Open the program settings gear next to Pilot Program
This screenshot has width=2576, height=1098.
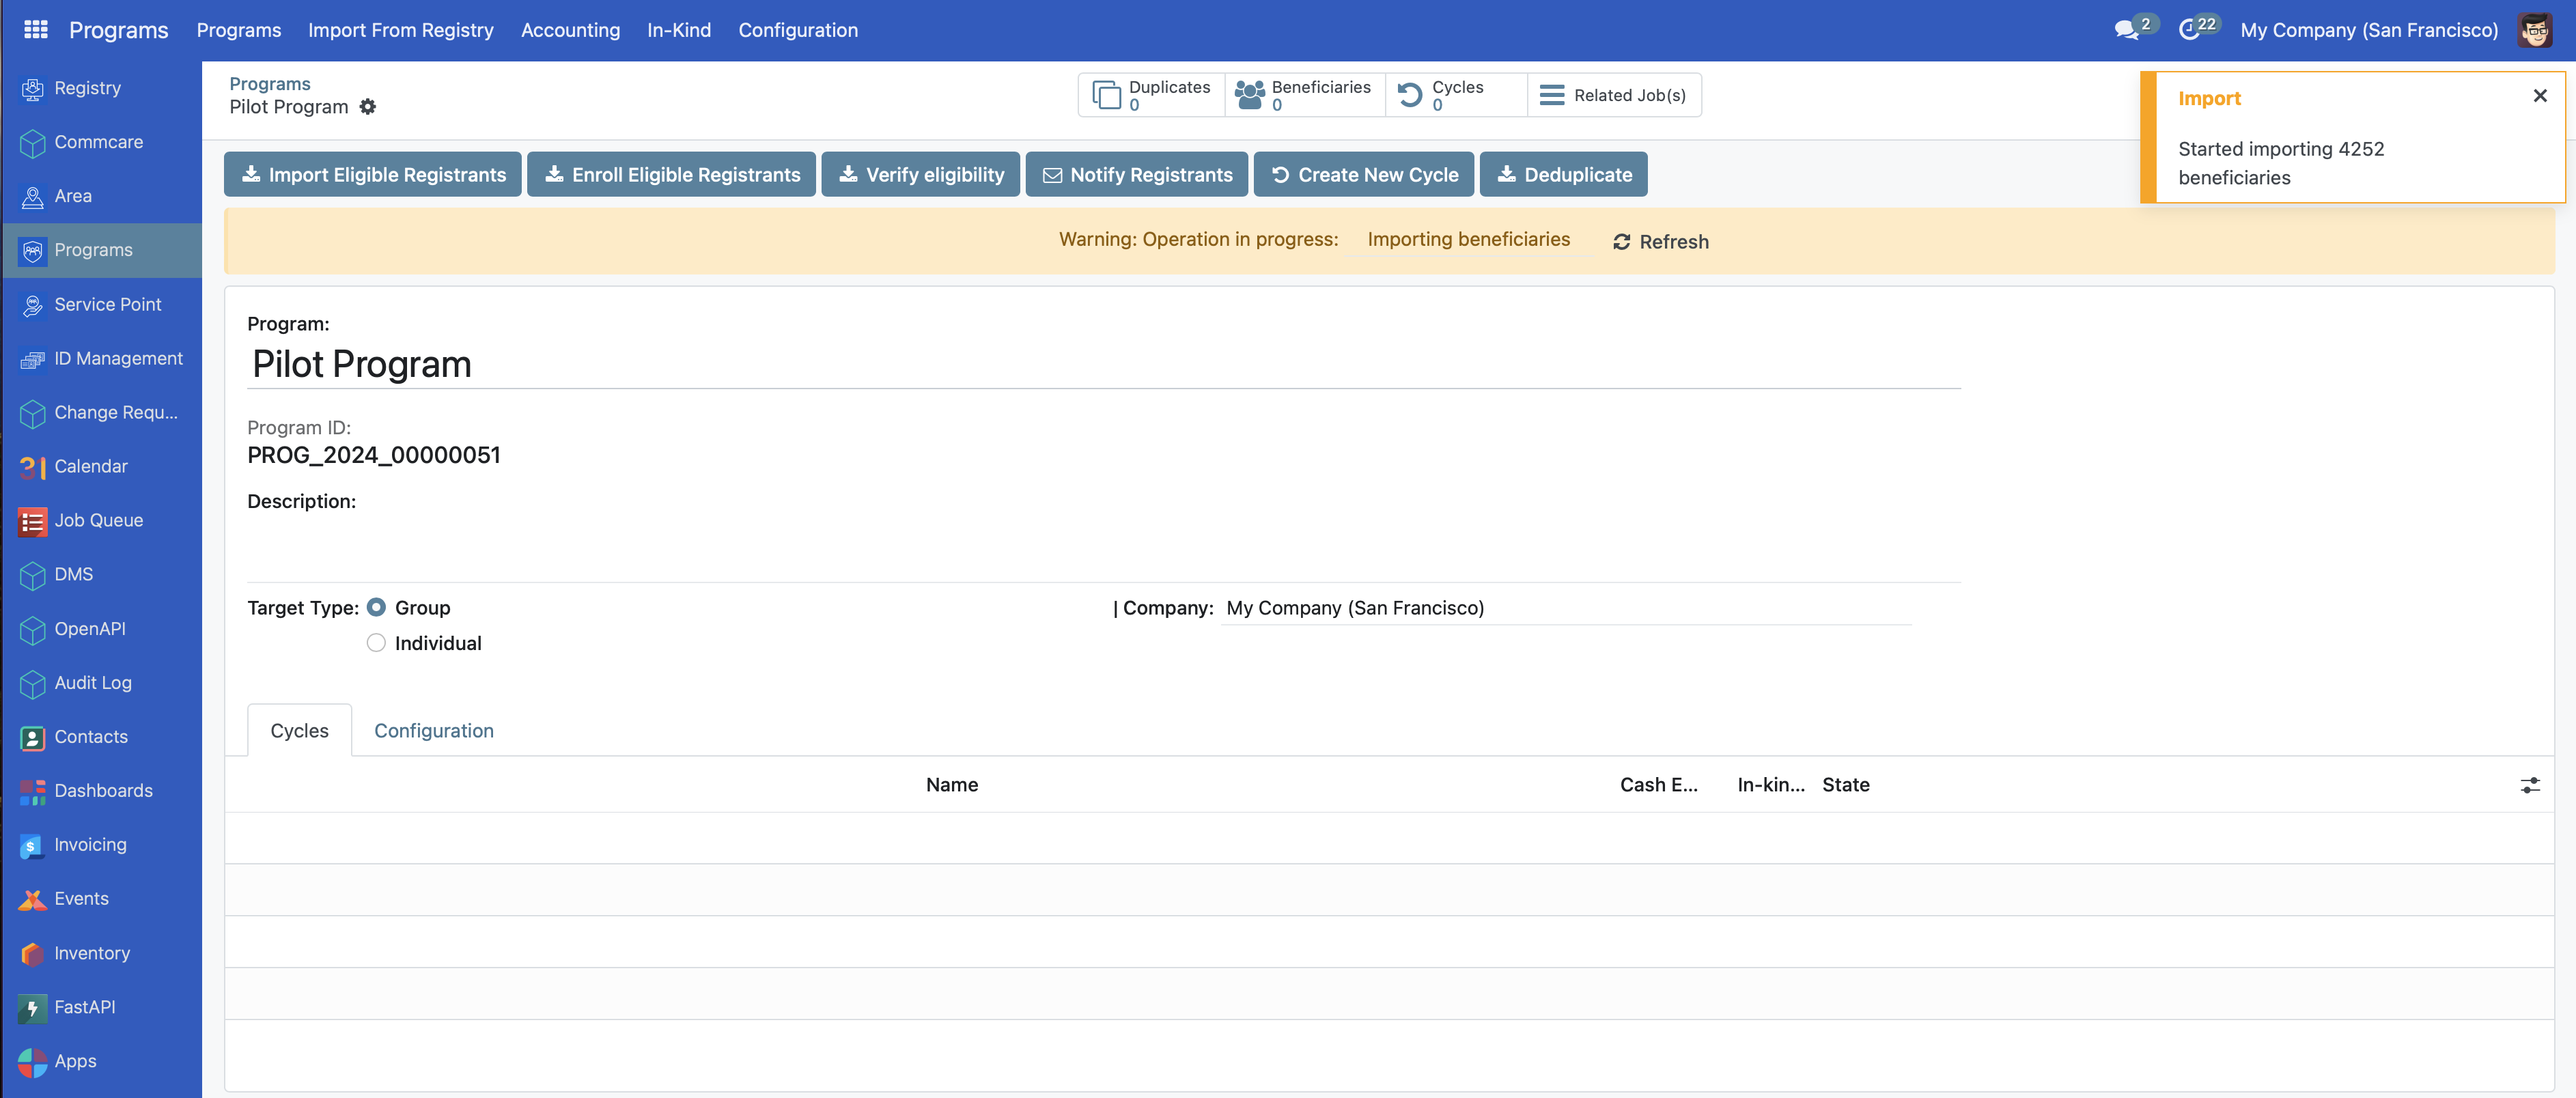[x=368, y=107]
